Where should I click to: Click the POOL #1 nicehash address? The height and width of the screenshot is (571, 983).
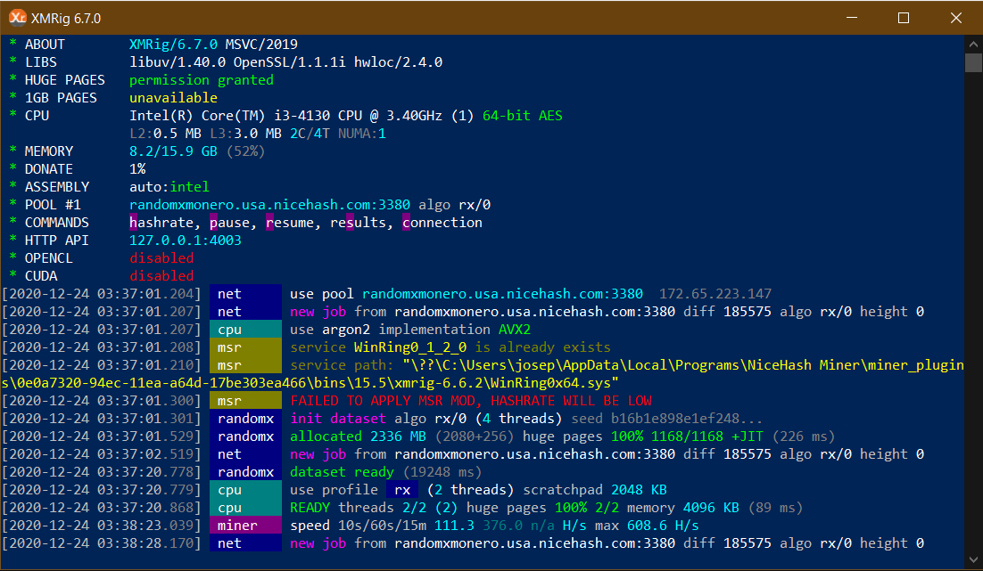pyautogui.click(x=269, y=205)
